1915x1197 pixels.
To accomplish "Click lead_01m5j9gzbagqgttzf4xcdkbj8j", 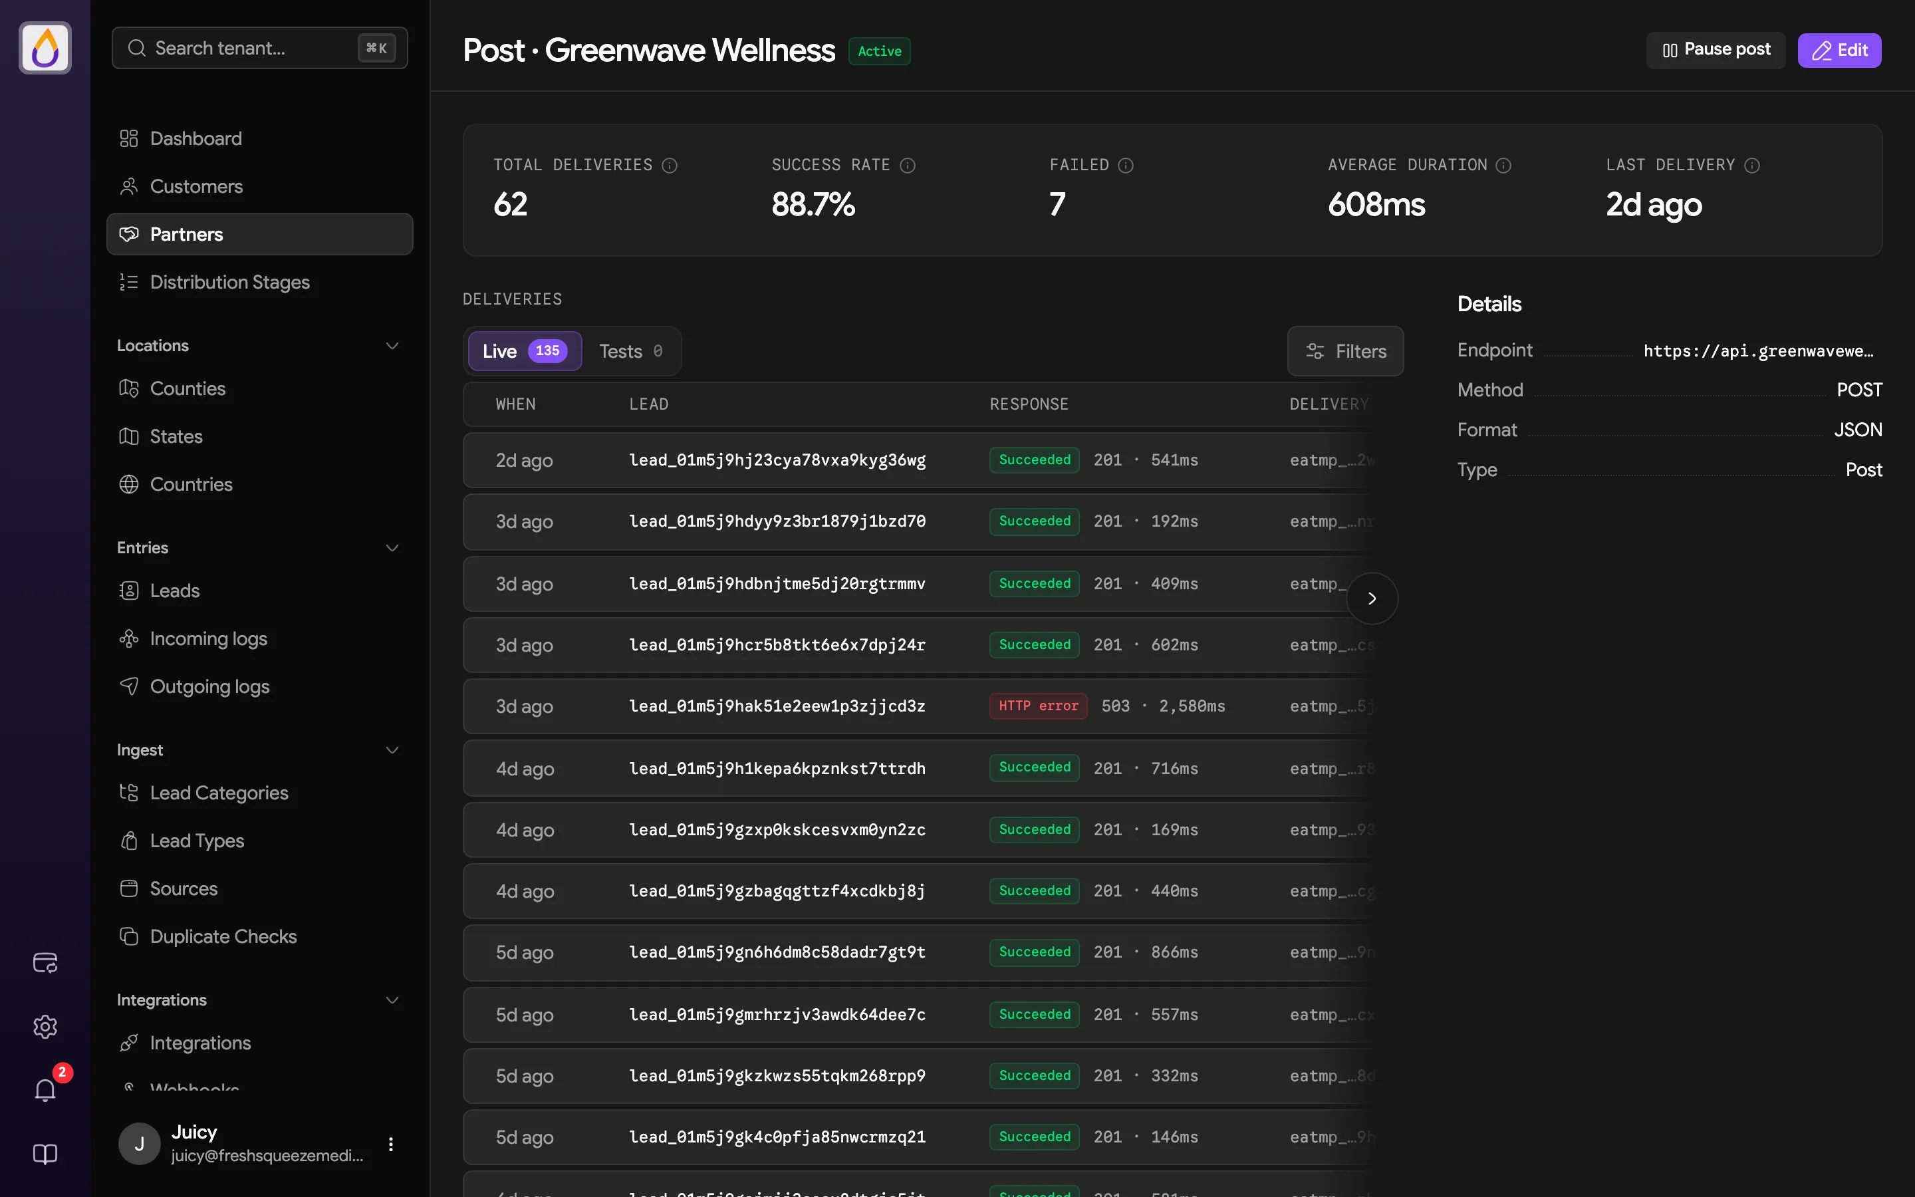I will pyautogui.click(x=777, y=891).
